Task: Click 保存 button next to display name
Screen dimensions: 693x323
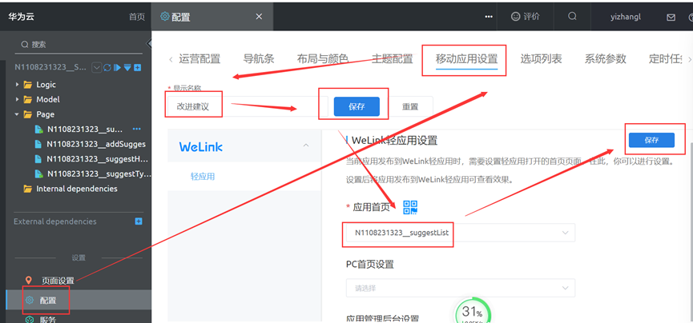Action: point(357,107)
